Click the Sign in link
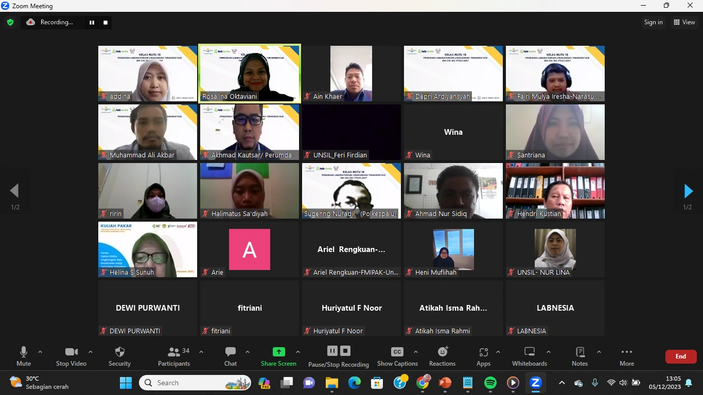The image size is (703, 395). pyautogui.click(x=653, y=22)
